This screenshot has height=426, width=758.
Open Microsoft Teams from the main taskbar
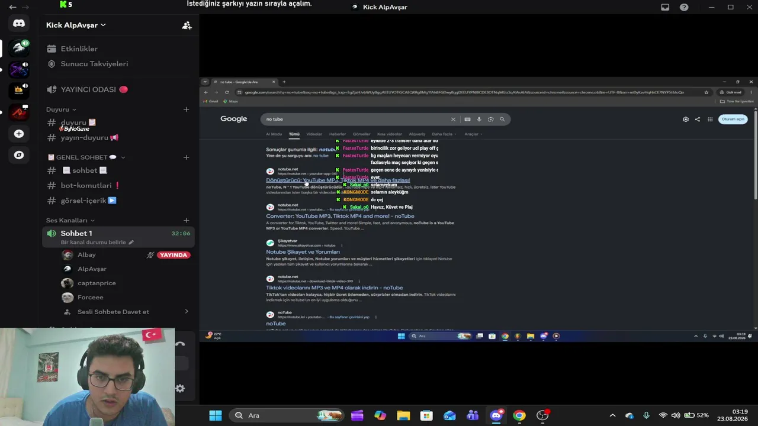pos(473,415)
